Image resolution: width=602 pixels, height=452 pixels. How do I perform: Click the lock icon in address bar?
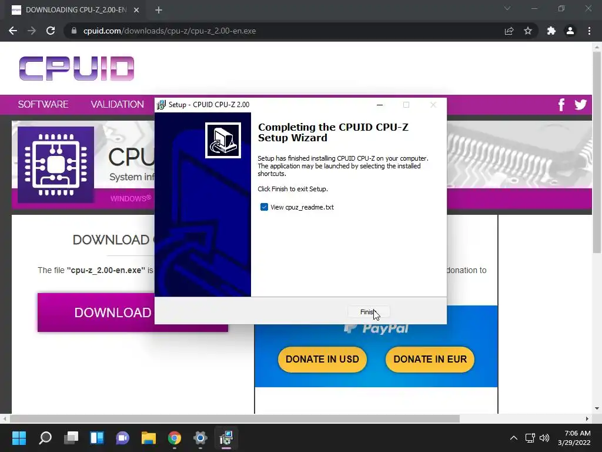74,31
